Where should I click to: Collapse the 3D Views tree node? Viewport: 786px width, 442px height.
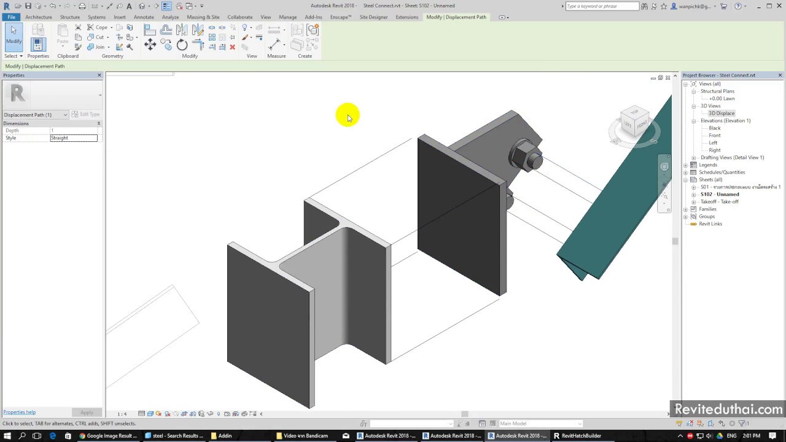[694, 106]
